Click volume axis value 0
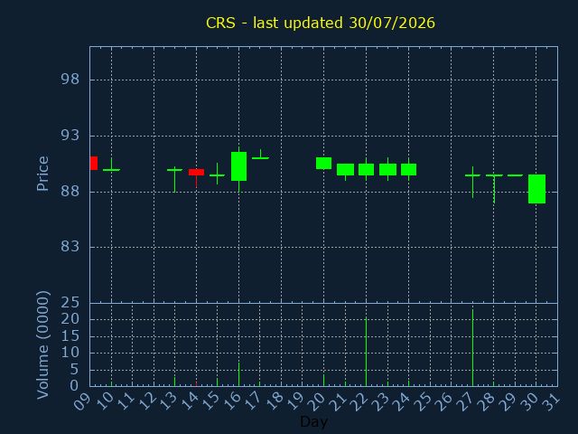Image resolution: width=578 pixels, height=434 pixels. [x=74, y=386]
